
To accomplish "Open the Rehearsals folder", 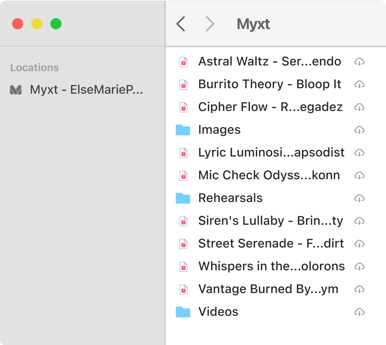I will coord(230,198).
